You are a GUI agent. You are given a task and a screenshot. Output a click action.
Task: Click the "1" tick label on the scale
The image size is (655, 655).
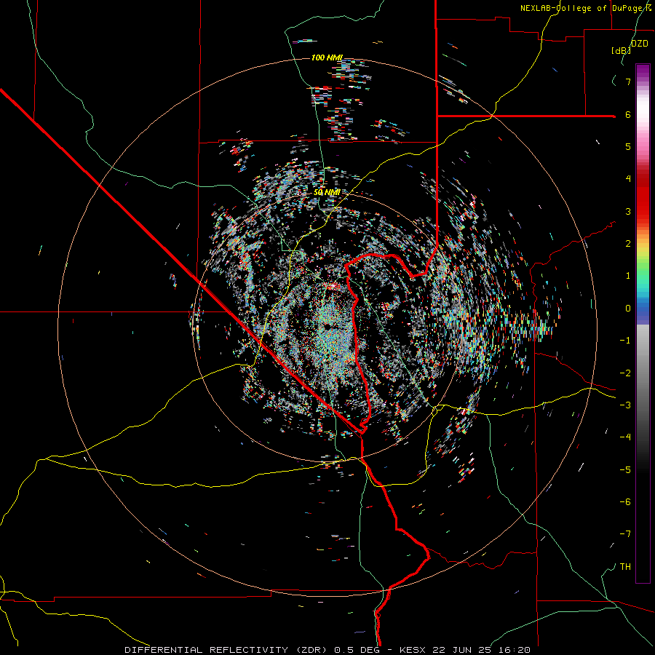click(628, 276)
